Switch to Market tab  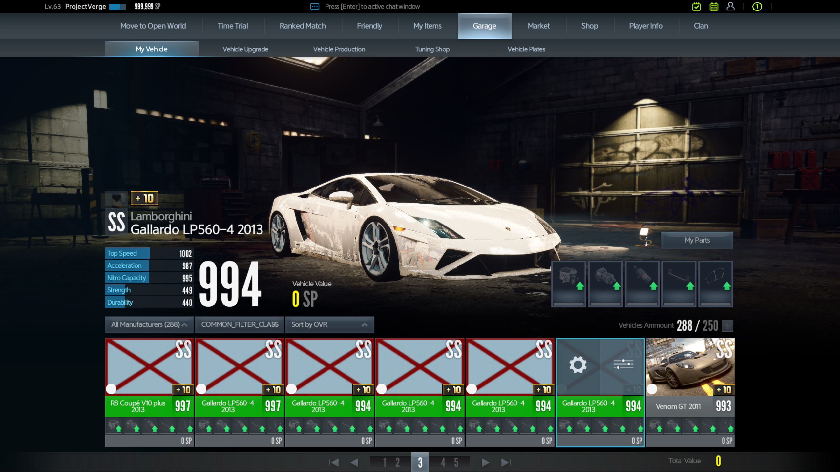(x=538, y=26)
